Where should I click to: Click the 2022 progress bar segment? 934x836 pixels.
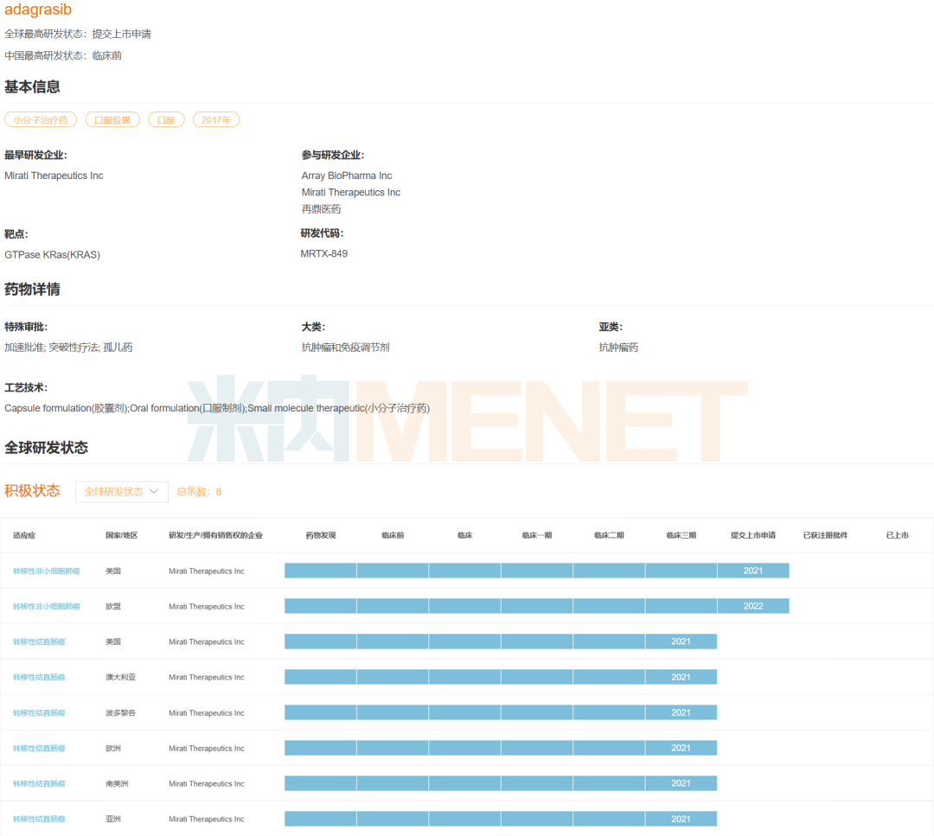tap(753, 606)
